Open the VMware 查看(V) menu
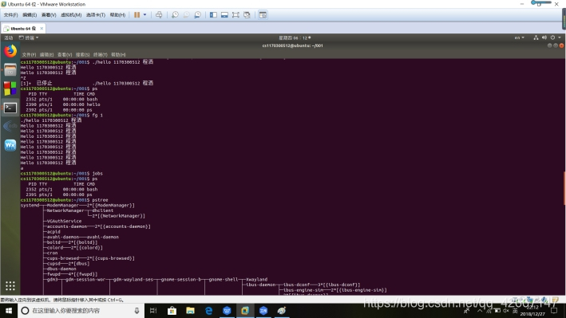Image resolution: width=566 pixels, height=318 pixels. pos(49,15)
